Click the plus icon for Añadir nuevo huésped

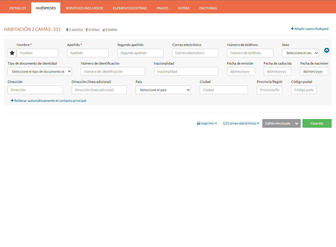coord(292,29)
